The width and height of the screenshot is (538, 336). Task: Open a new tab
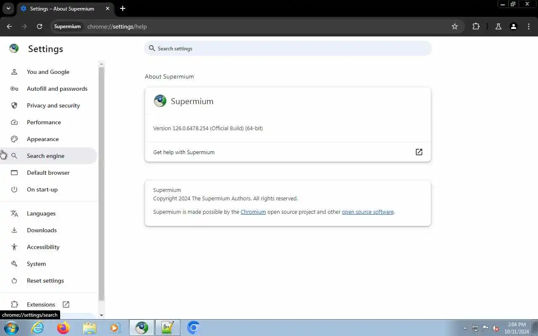(123, 8)
